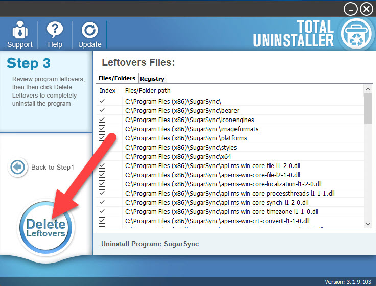Toggle the api-ms-win-crt-convert-l1-1-0.dll checkbox

pos(102,221)
